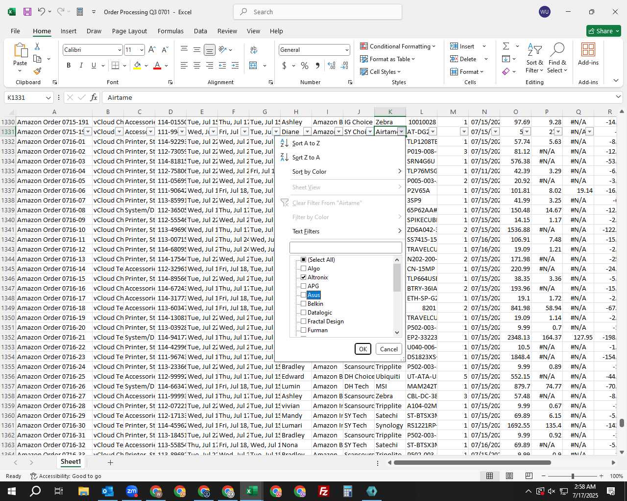Switch to the Formulas ribbon tab
The width and height of the screenshot is (627, 501).
[170, 31]
